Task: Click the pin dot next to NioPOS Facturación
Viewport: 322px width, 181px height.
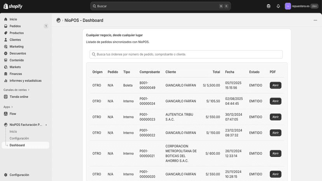Action: (46, 125)
